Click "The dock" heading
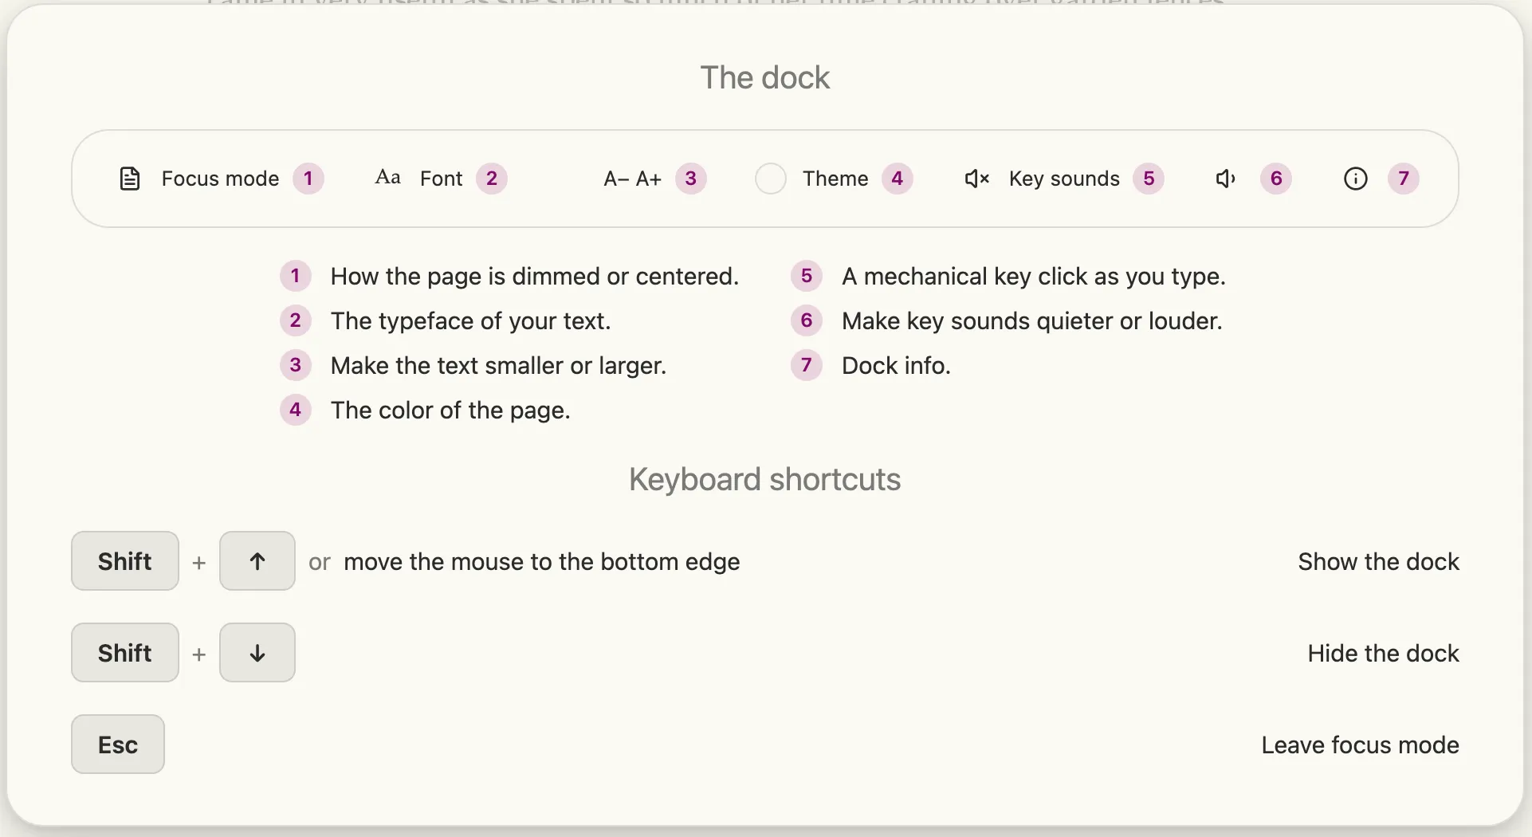 pyautogui.click(x=765, y=78)
